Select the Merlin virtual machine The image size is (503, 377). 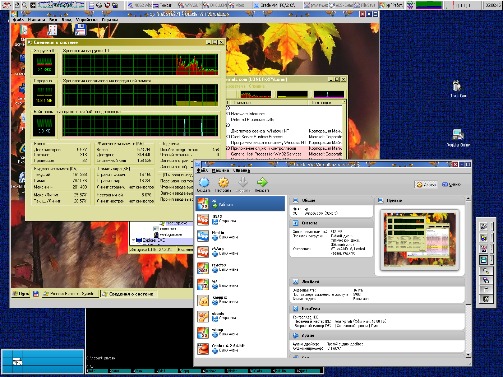241,235
